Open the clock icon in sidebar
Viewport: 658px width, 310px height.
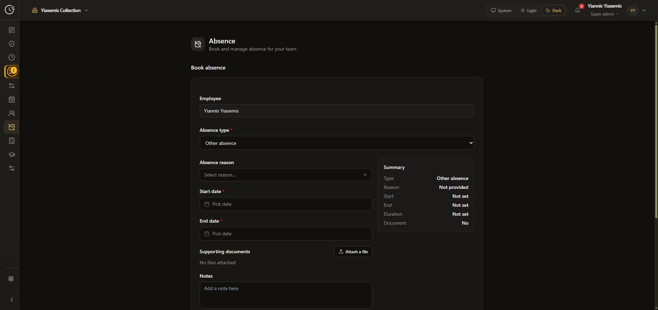pos(11,57)
